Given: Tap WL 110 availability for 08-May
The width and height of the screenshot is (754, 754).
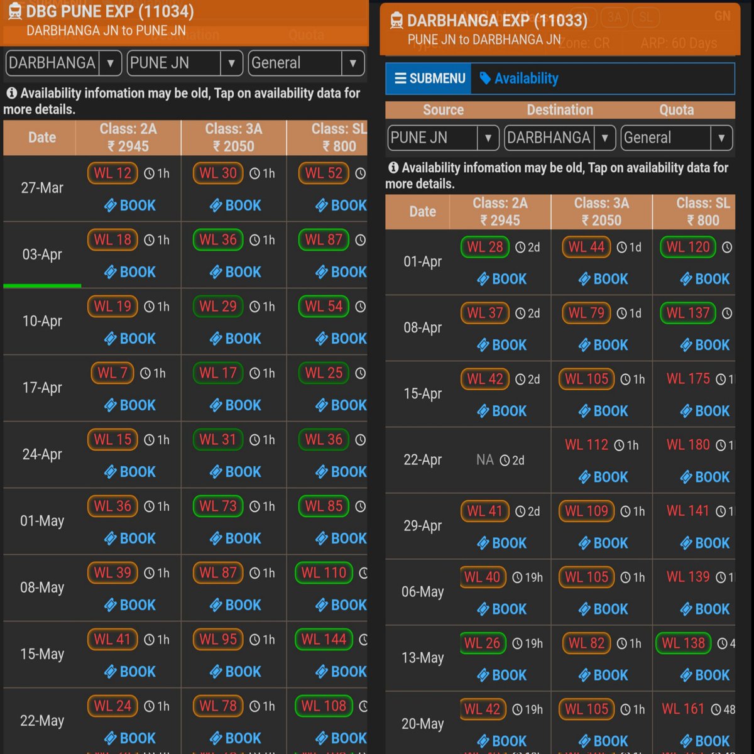Looking at the screenshot, I should (x=324, y=572).
